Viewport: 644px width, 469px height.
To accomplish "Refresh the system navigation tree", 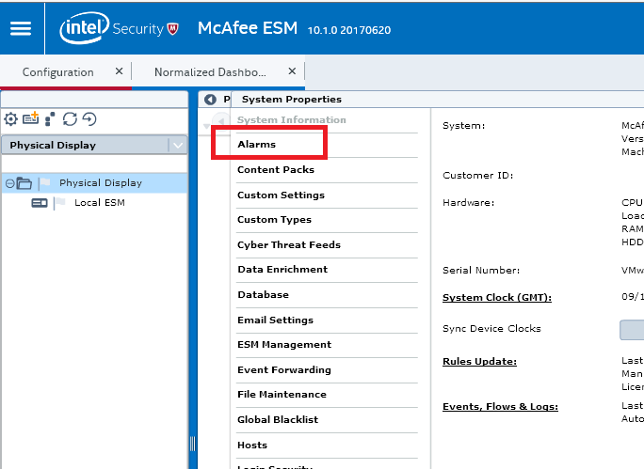I will tap(70, 119).
